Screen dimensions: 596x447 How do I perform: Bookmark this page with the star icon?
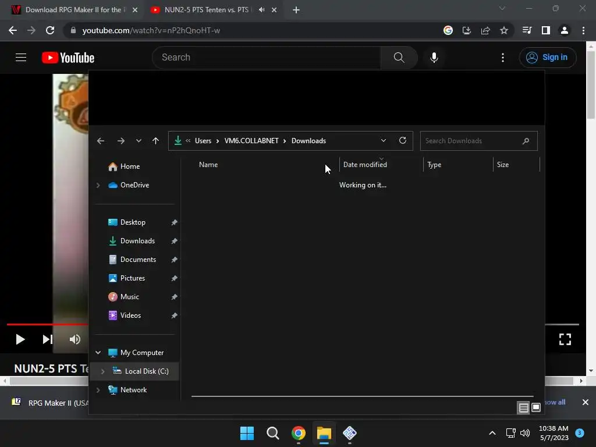tap(504, 30)
